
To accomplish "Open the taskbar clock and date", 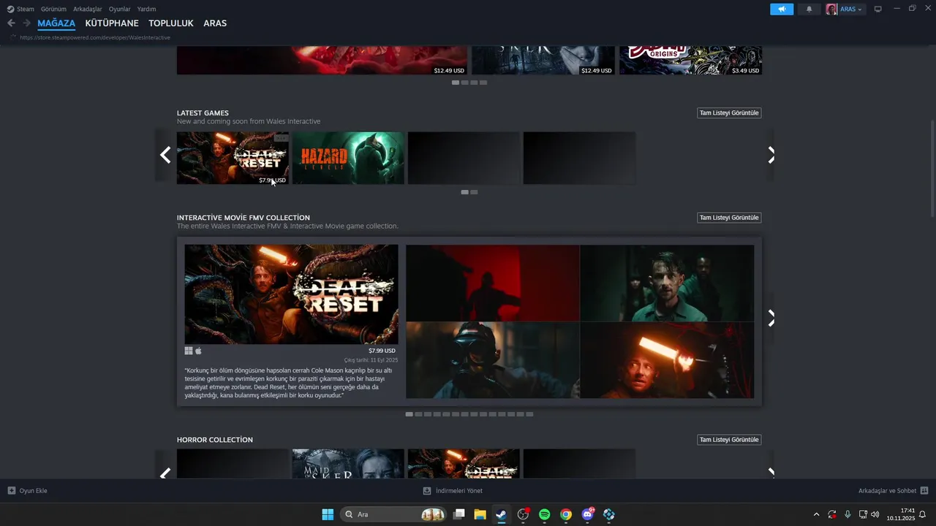I will (901, 514).
